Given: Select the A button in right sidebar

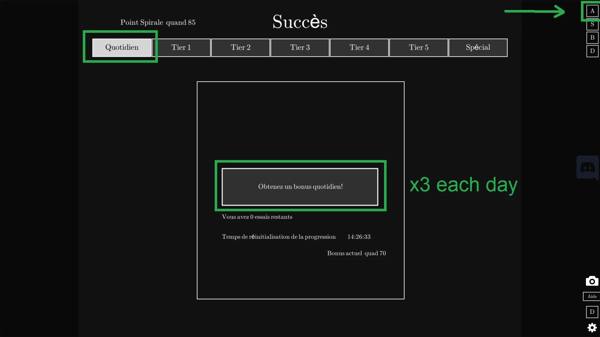Looking at the screenshot, I should (x=592, y=11).
